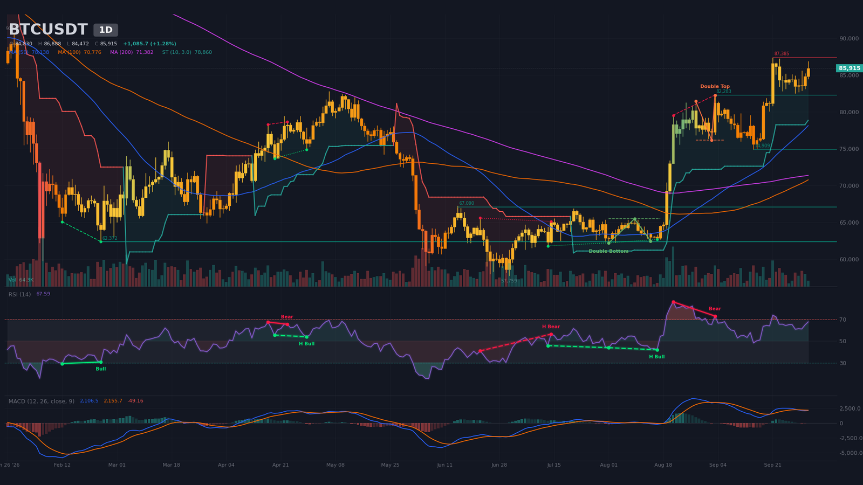Click the Bull RSI divergence label
This screenshot has height=485, width=863.
(x=100, y=369)
